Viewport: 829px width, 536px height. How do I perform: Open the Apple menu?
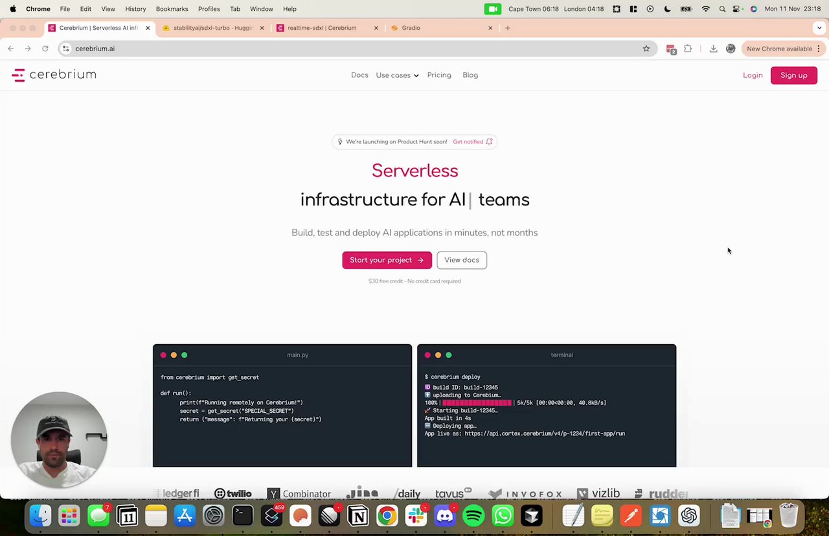point(13,9)
